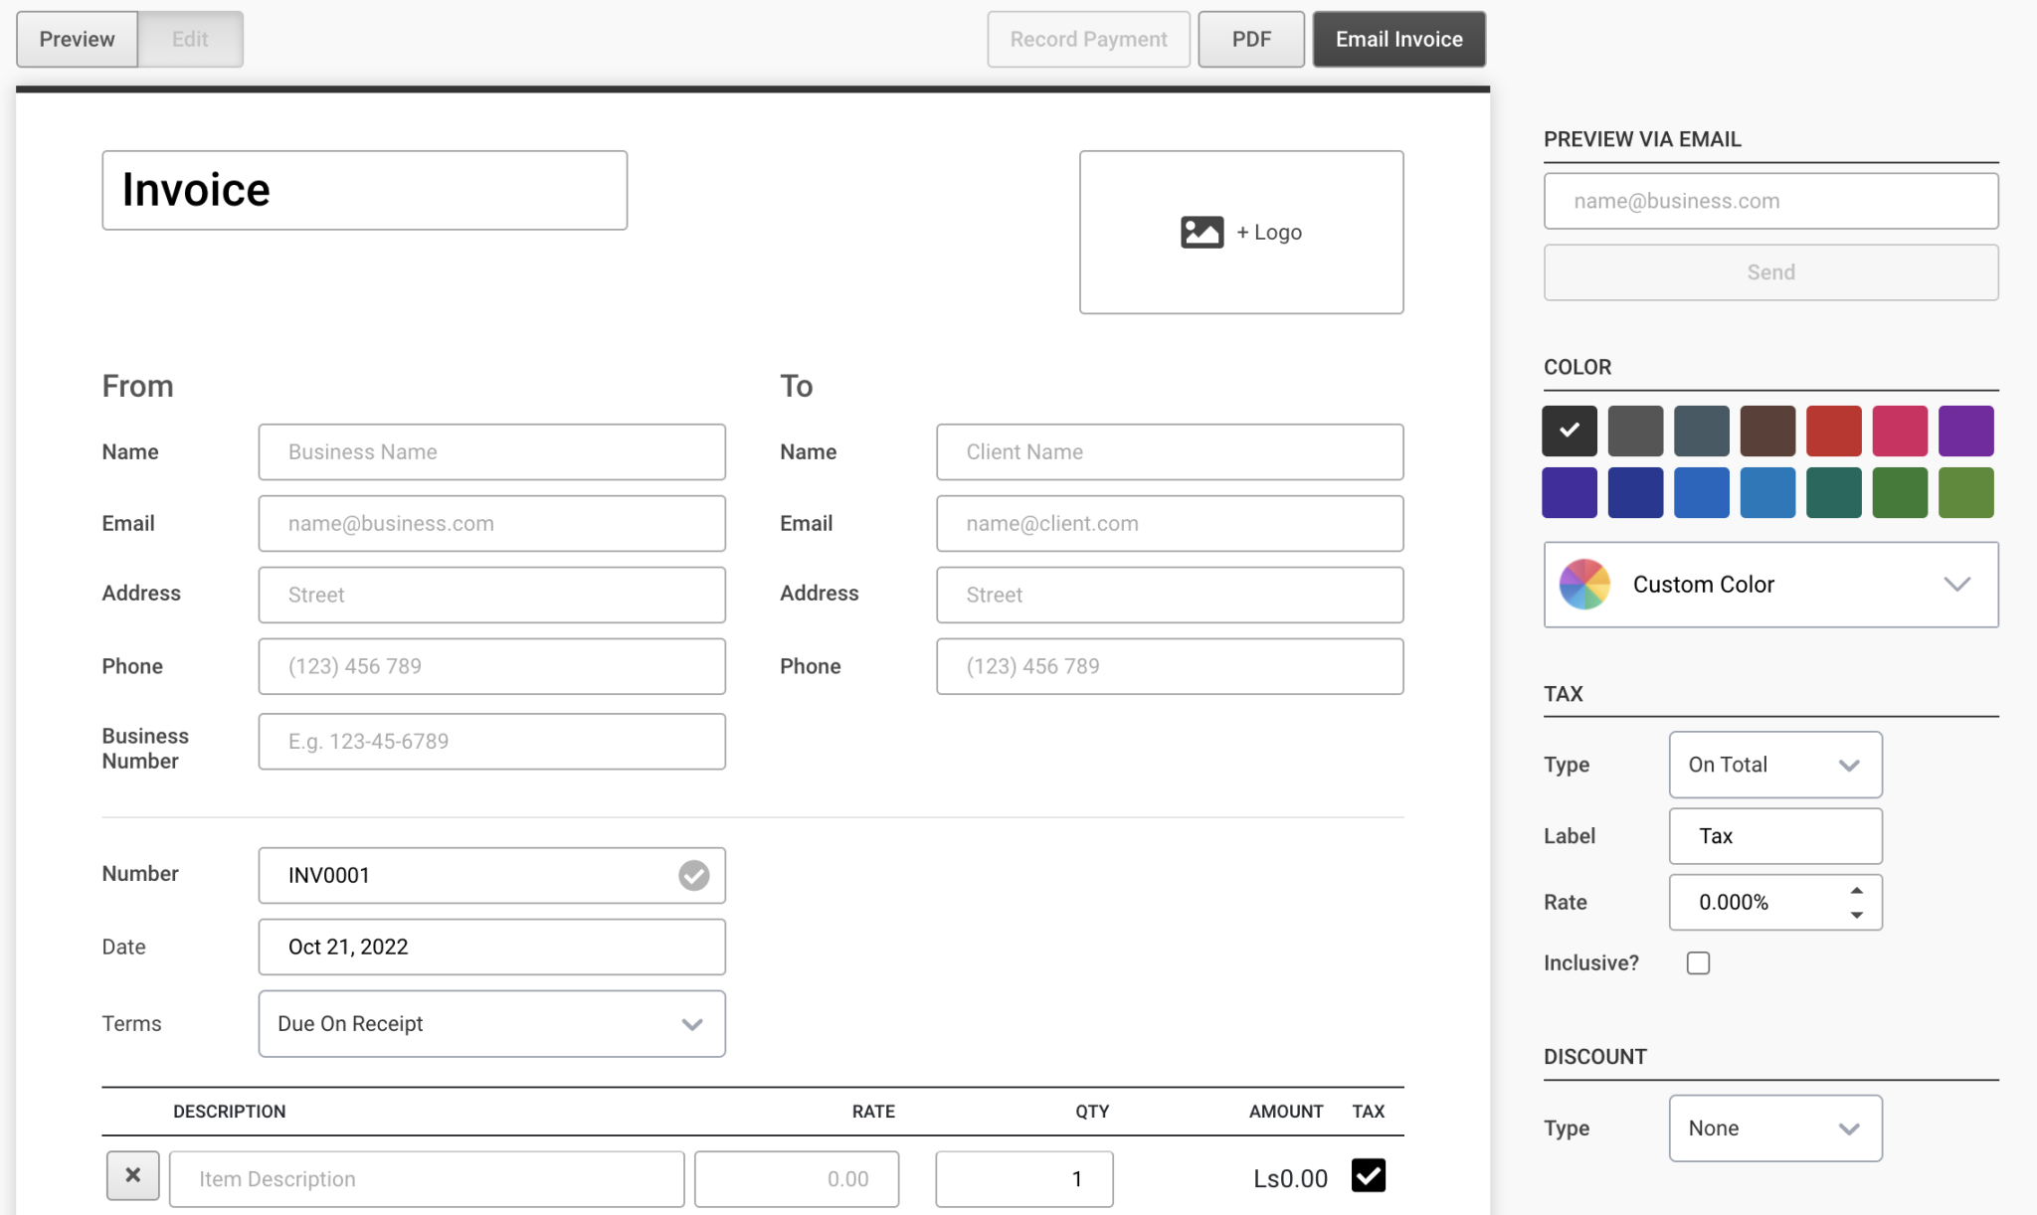Click the Custom Color wheel icon
The image size is (2037, 1215).
tap(1584, 584)
